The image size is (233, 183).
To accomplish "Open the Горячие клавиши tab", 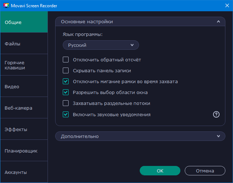I will click(24, 65).
